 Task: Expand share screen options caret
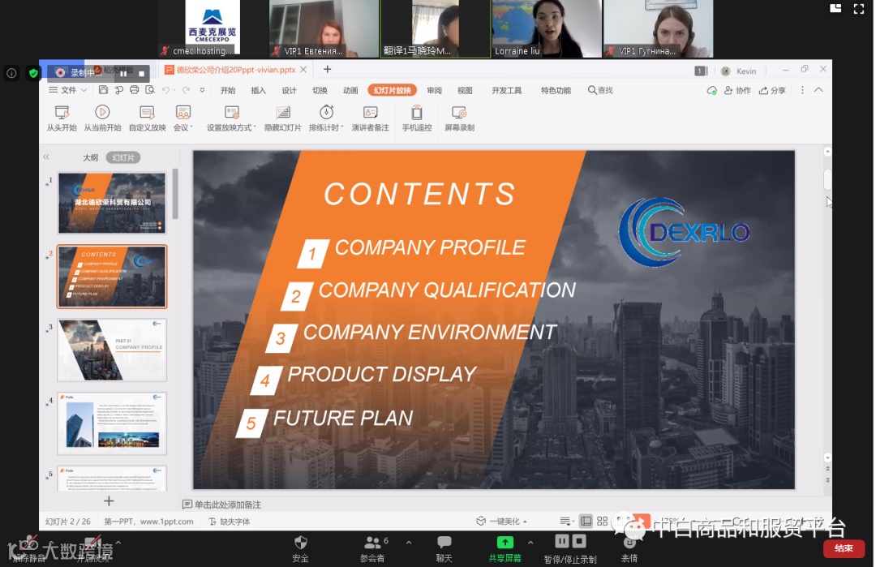530,543
